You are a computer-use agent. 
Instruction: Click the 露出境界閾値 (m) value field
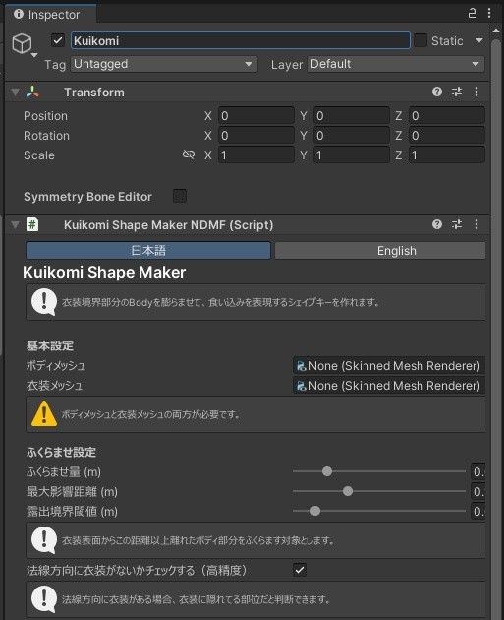pyautogui.click(x=477, y=512)
